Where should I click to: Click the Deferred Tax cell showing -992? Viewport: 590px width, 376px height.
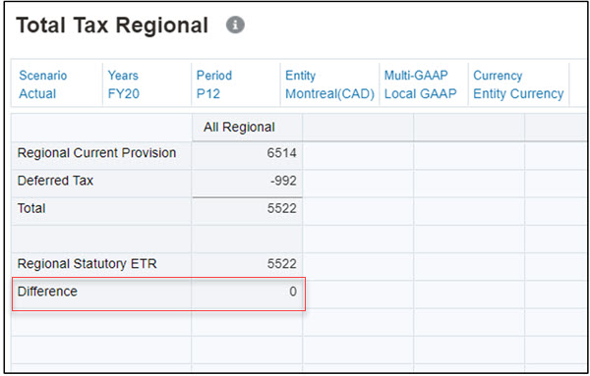[x=247, y=183]
